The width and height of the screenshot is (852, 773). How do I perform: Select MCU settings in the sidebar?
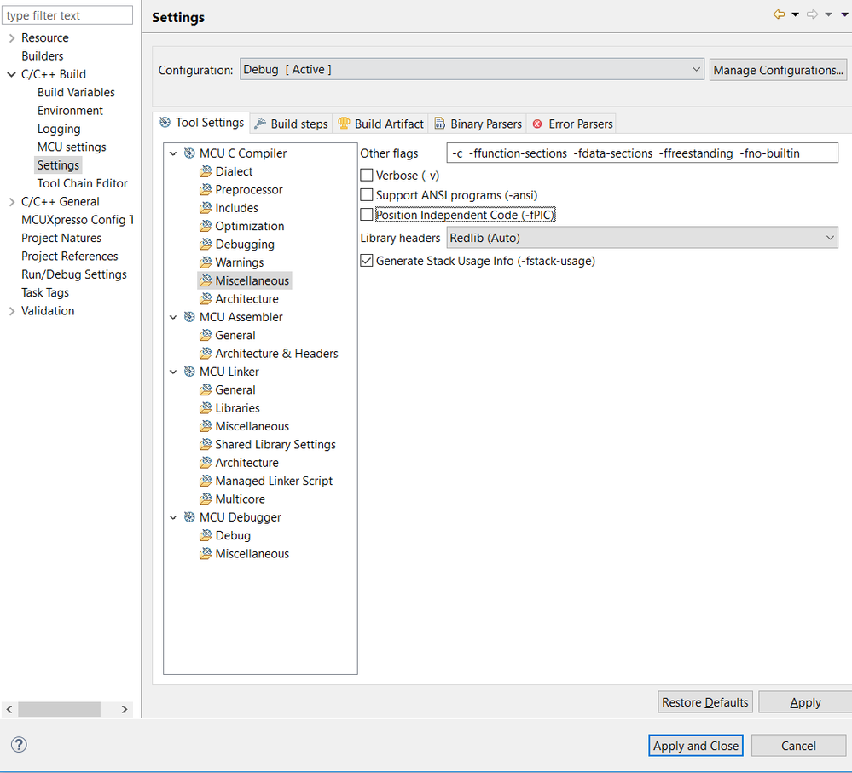pyautogui.click(x=72, y=147)
